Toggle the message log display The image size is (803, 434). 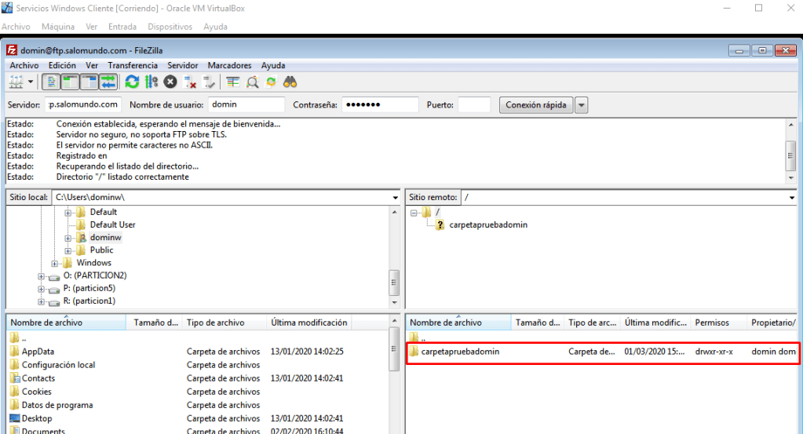(50, 82)
